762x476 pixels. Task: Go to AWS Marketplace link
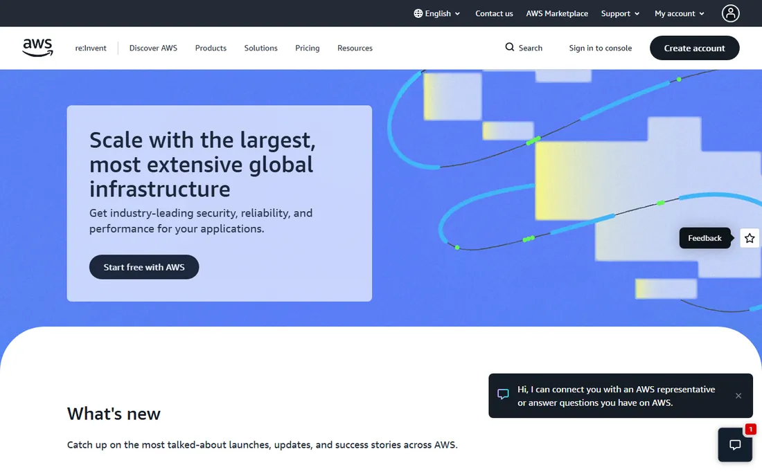pos(557,14)
